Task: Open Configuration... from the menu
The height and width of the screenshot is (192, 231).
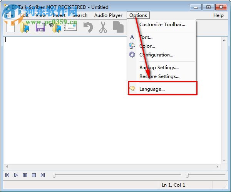Action: pyautogui.click(x=162, y=55)
